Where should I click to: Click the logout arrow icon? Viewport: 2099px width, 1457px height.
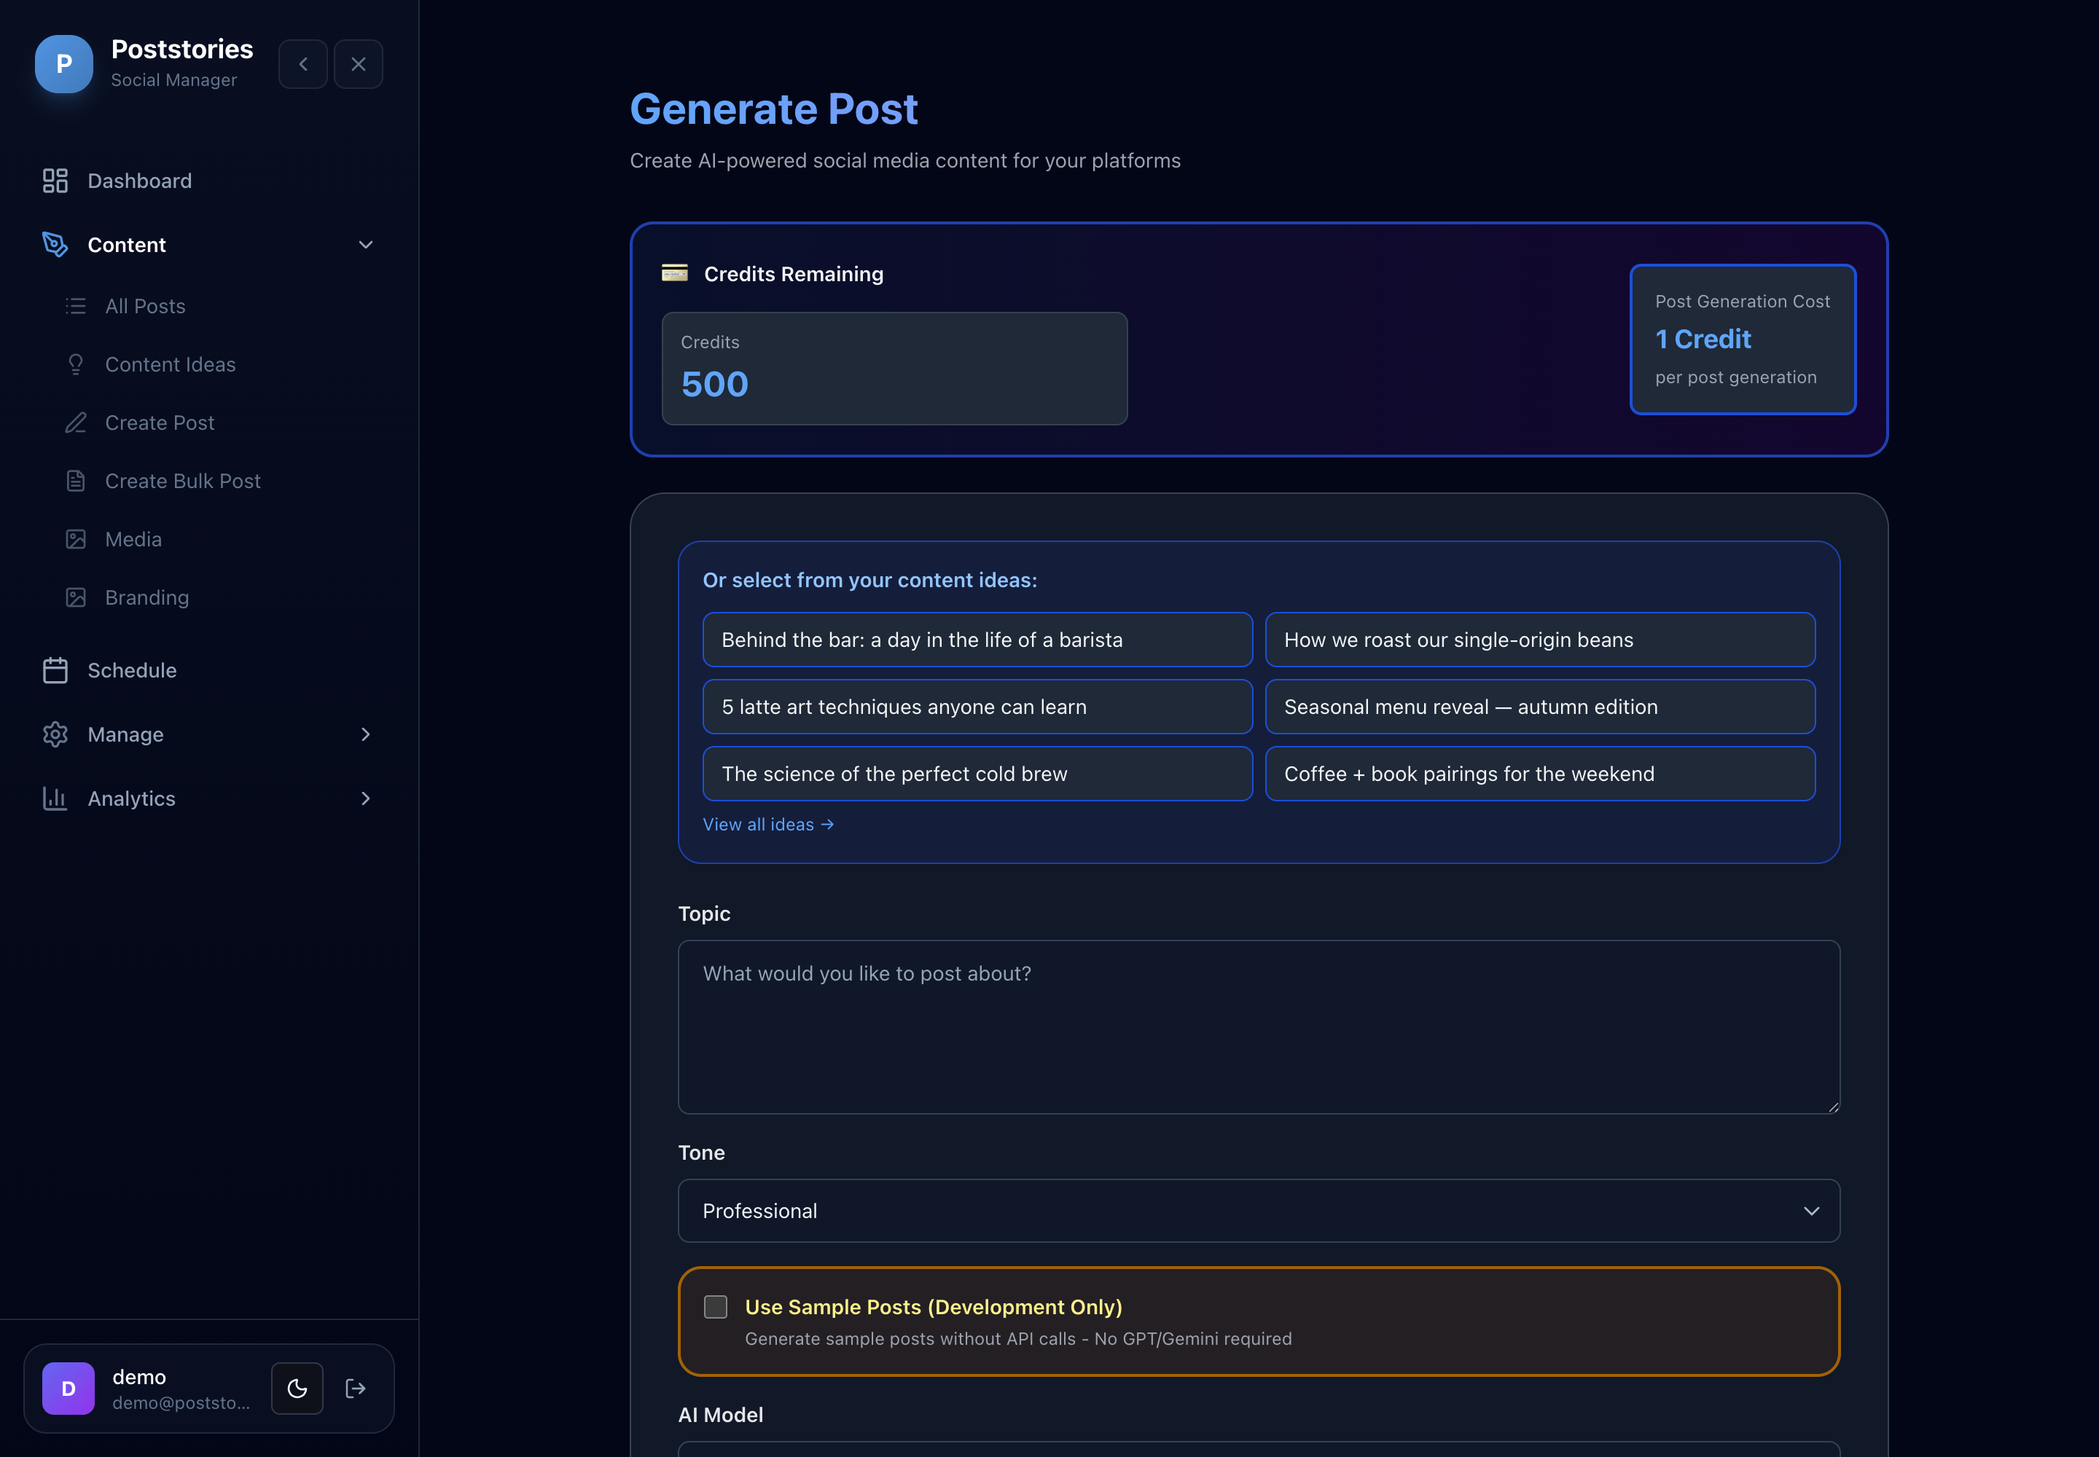[x=356, y=1389]
